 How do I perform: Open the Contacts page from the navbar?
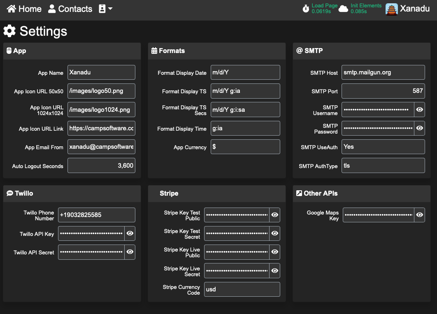click(x=70, y=9)
